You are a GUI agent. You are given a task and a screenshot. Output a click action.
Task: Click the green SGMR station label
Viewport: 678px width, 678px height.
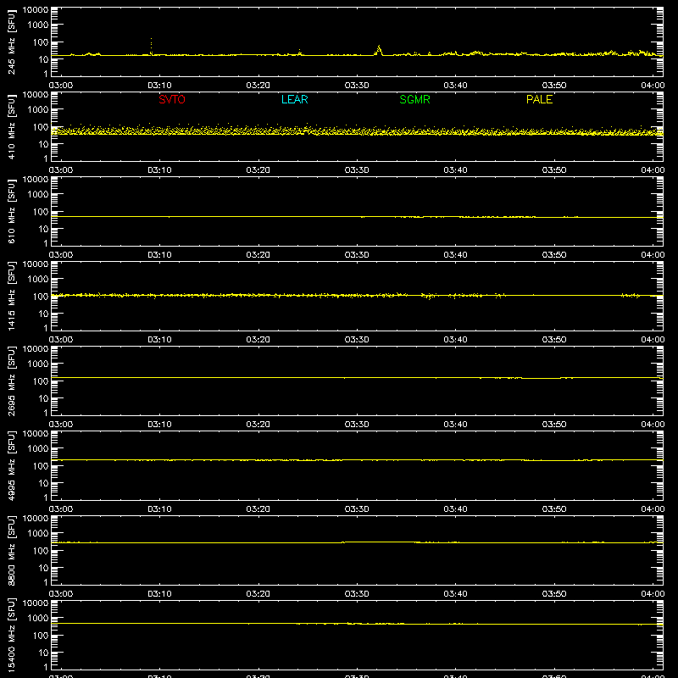414,99
